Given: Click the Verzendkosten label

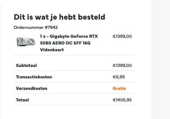Looking at the screenshot, I should point(32,88).
